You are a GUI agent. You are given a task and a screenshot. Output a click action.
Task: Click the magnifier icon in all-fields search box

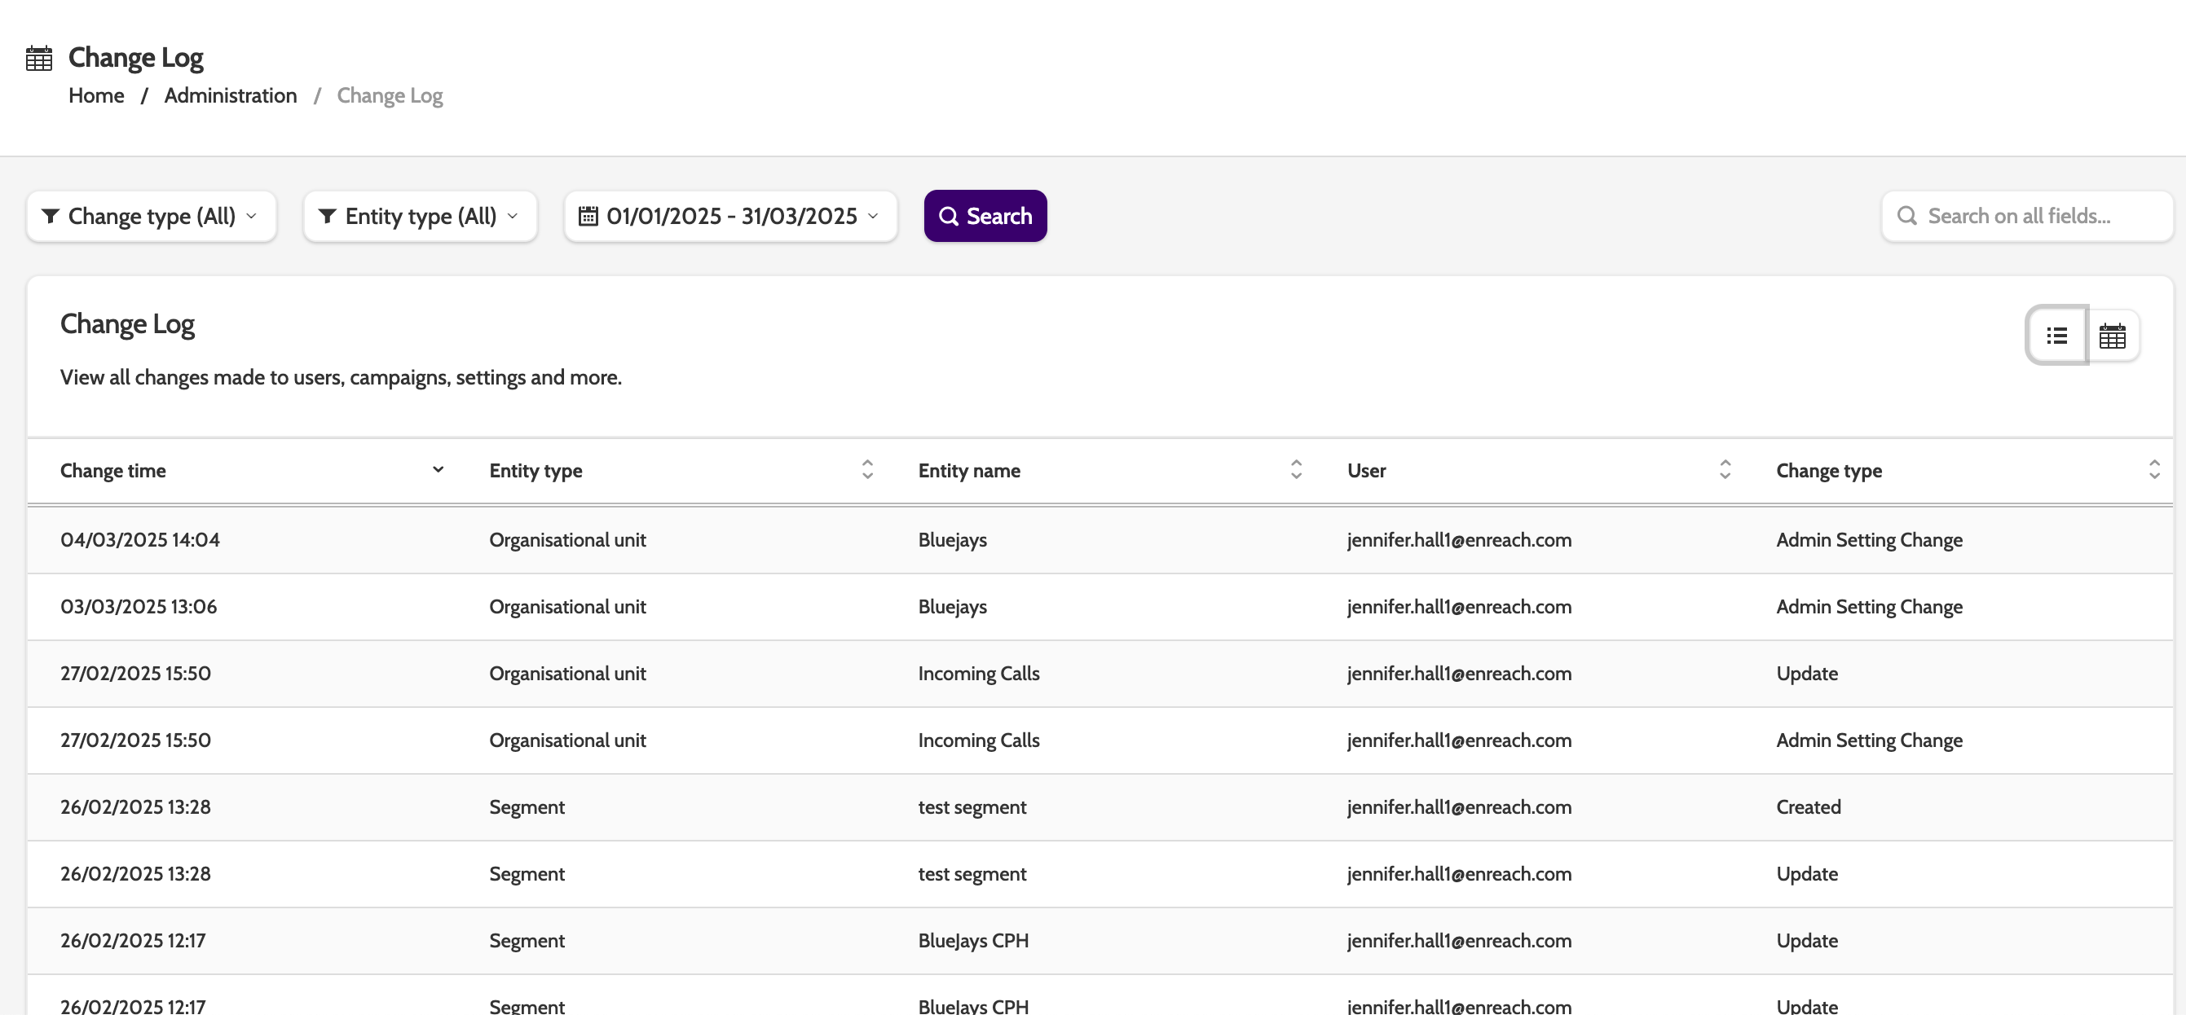1906,216
